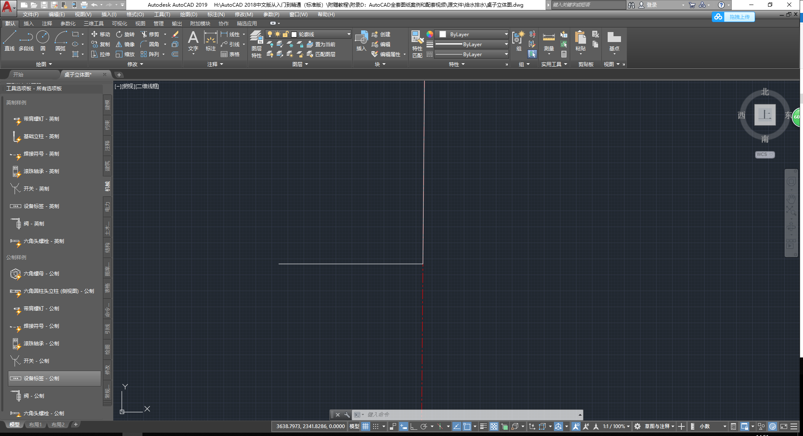
Task: Toggle the grid display in status bar
Action: tap(365, 426)
